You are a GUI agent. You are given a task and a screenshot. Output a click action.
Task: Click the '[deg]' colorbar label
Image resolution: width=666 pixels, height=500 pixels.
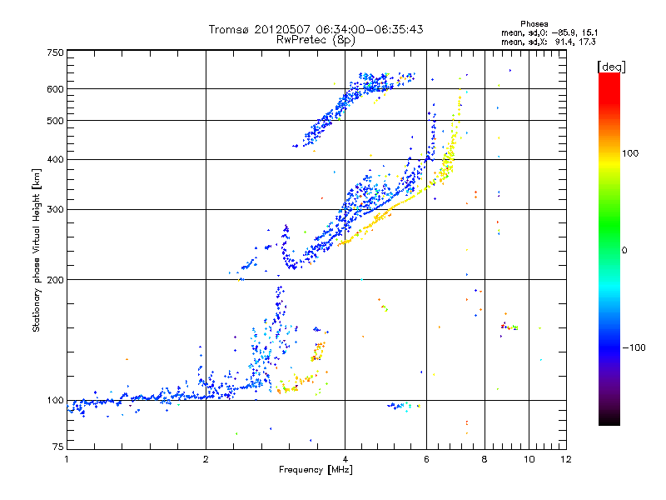(611, 67)
